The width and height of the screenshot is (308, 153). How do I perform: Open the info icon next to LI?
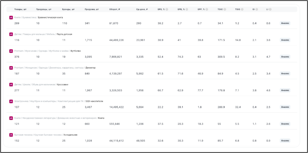(x=270, y=9)
